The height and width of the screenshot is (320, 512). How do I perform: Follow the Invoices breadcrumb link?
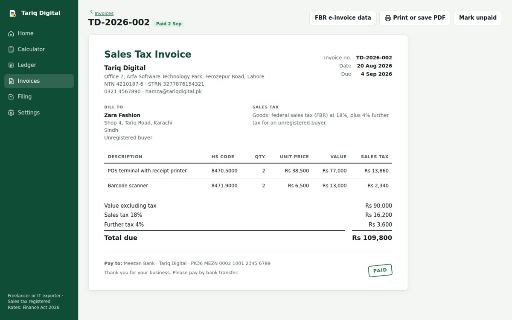tap(104, 13)
